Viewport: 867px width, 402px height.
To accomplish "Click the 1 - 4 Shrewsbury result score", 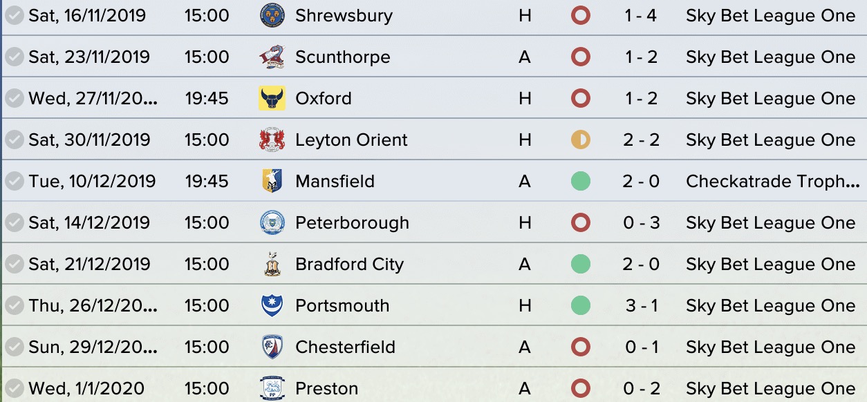I will [x=641, y=15].
